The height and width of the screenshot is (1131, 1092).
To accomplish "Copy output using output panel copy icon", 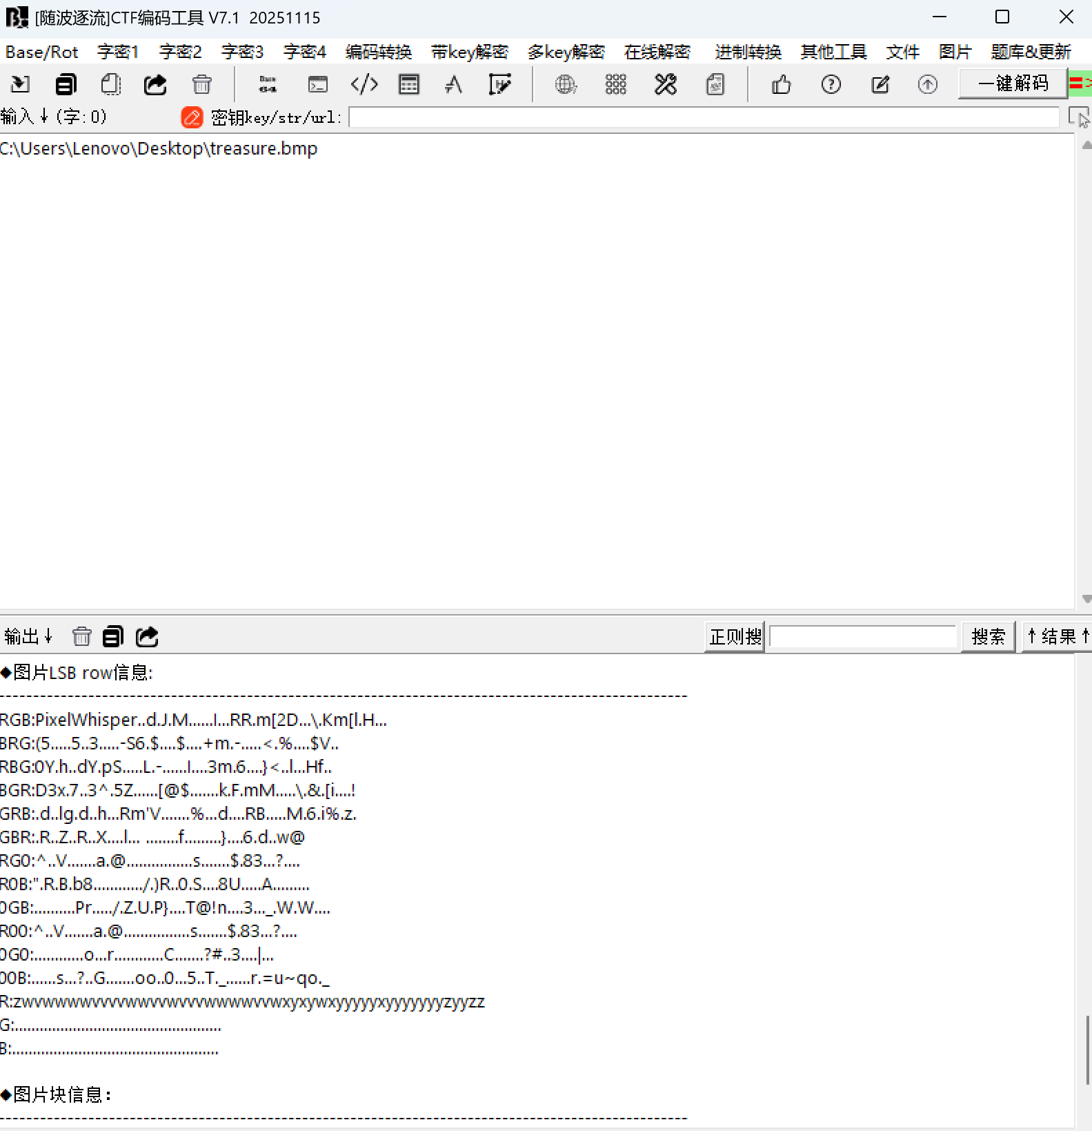I will 113,636.
